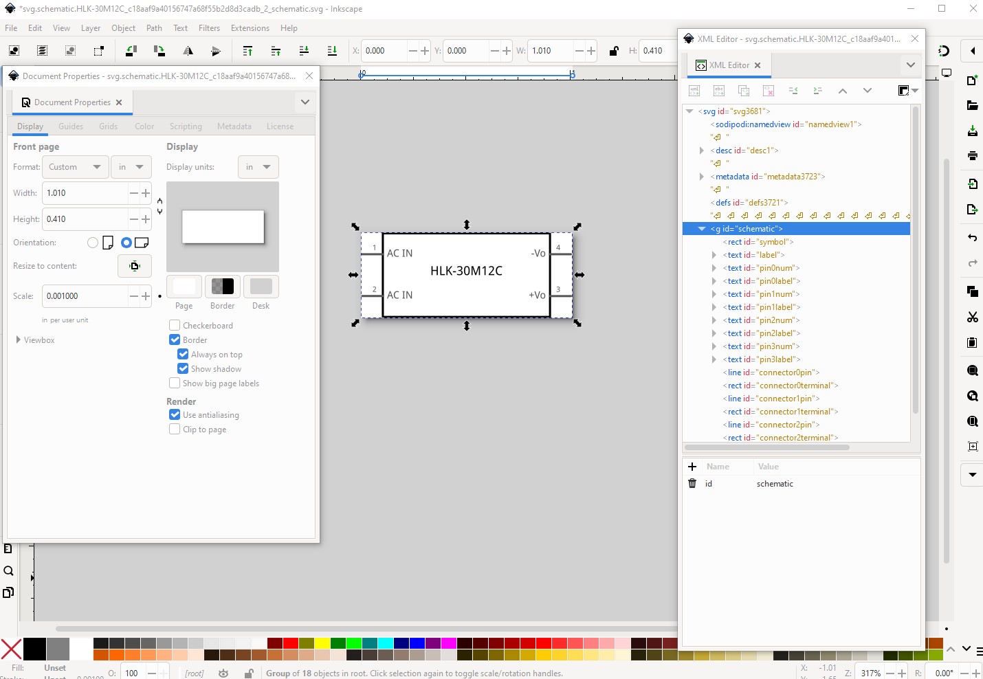The width and height of the screenshot is (983, 679).
Task: Toggle Use antialiasing checkbox
Action: coord(175,414)
